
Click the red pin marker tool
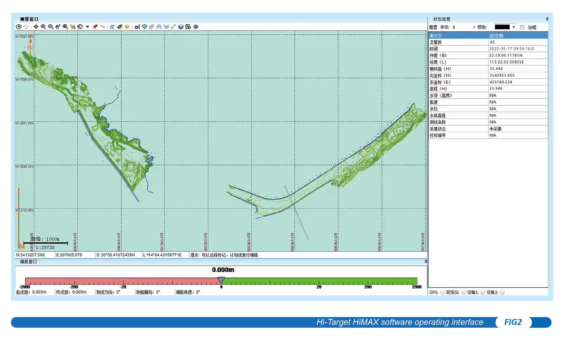tap(95, 27)
